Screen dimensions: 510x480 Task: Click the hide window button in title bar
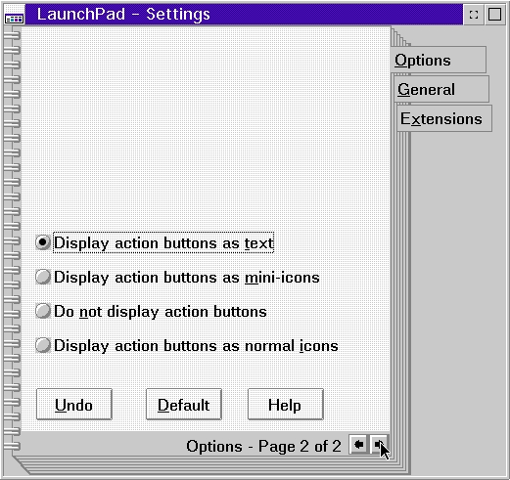tap(474, 15)
